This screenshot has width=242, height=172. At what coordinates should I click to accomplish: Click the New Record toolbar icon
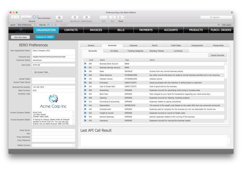coord(75,17)
